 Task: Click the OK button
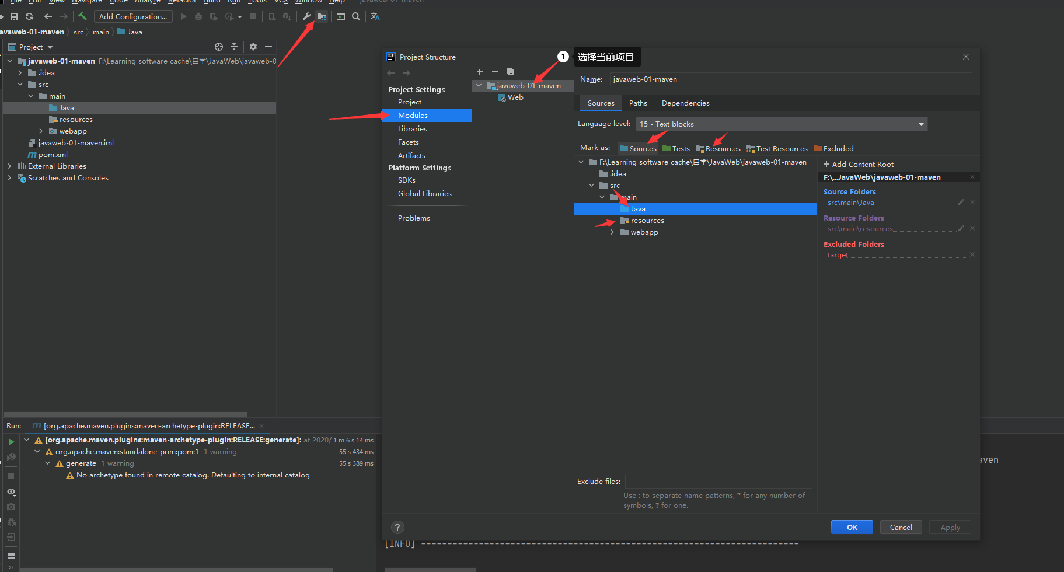tap(852, 527)
